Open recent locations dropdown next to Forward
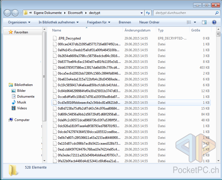 coord(21,13)
